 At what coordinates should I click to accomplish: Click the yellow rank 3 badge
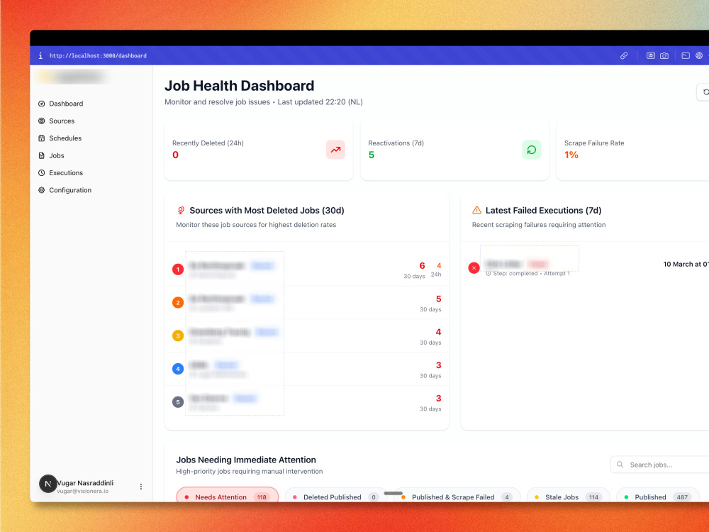pos(178,336)
